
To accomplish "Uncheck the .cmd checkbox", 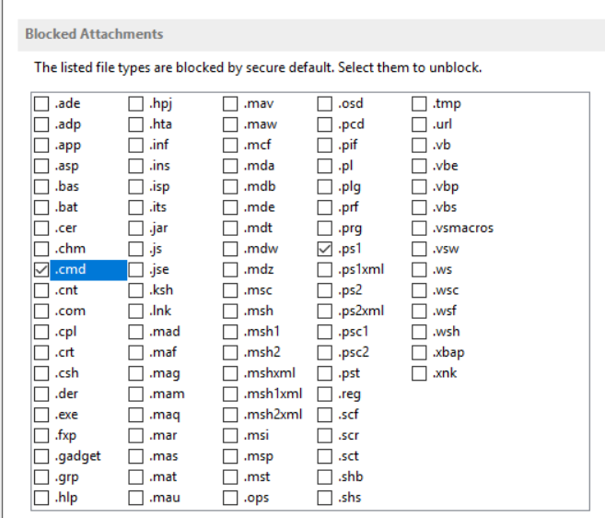I will point(41,270).
